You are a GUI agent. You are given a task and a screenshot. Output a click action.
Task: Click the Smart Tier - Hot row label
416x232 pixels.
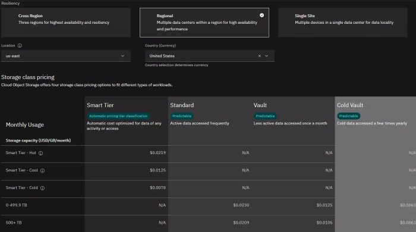21,153
